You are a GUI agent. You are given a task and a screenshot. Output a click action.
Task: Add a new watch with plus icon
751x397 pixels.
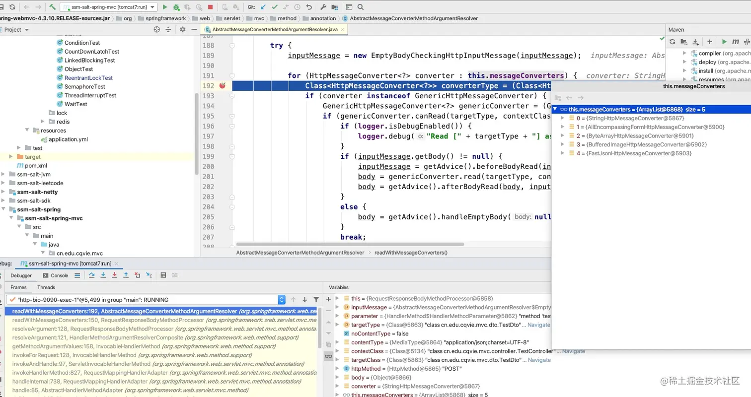pos(328,299)
